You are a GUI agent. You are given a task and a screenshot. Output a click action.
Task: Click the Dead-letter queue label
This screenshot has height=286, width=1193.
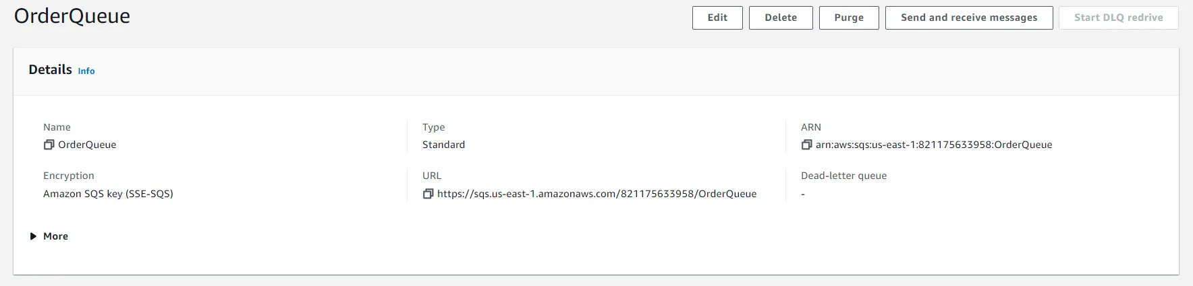coord(843,176)
